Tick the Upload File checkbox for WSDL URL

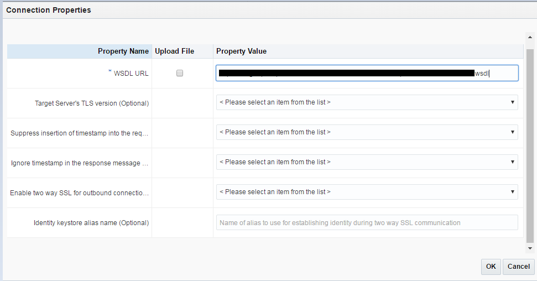pyautogui.click(x=179, y=73)
